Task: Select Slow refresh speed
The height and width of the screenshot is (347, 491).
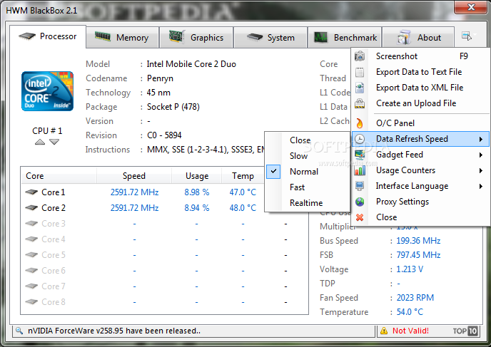Action: click(307, 155)
